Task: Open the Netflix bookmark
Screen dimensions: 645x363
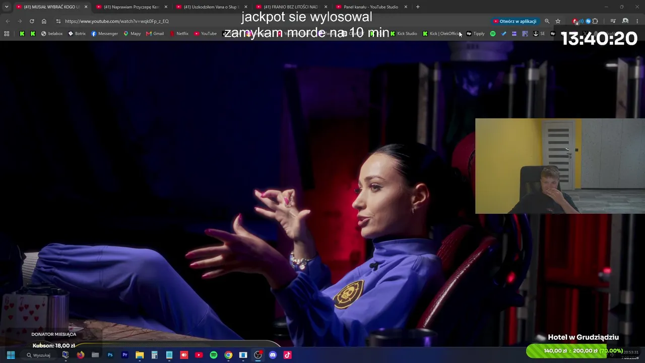Action: 179,34
